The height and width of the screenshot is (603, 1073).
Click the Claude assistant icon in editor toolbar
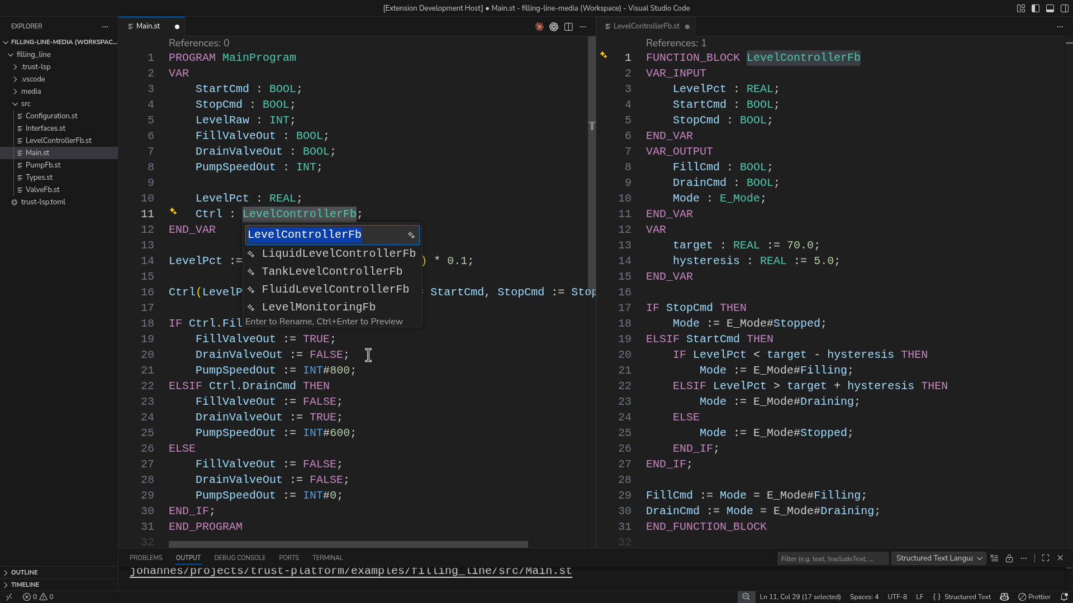tap(539, 27)
